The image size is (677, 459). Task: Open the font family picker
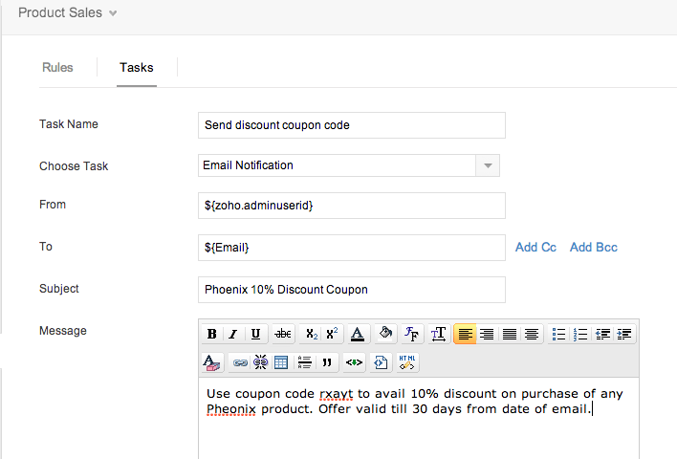click(x=411, y=334)
